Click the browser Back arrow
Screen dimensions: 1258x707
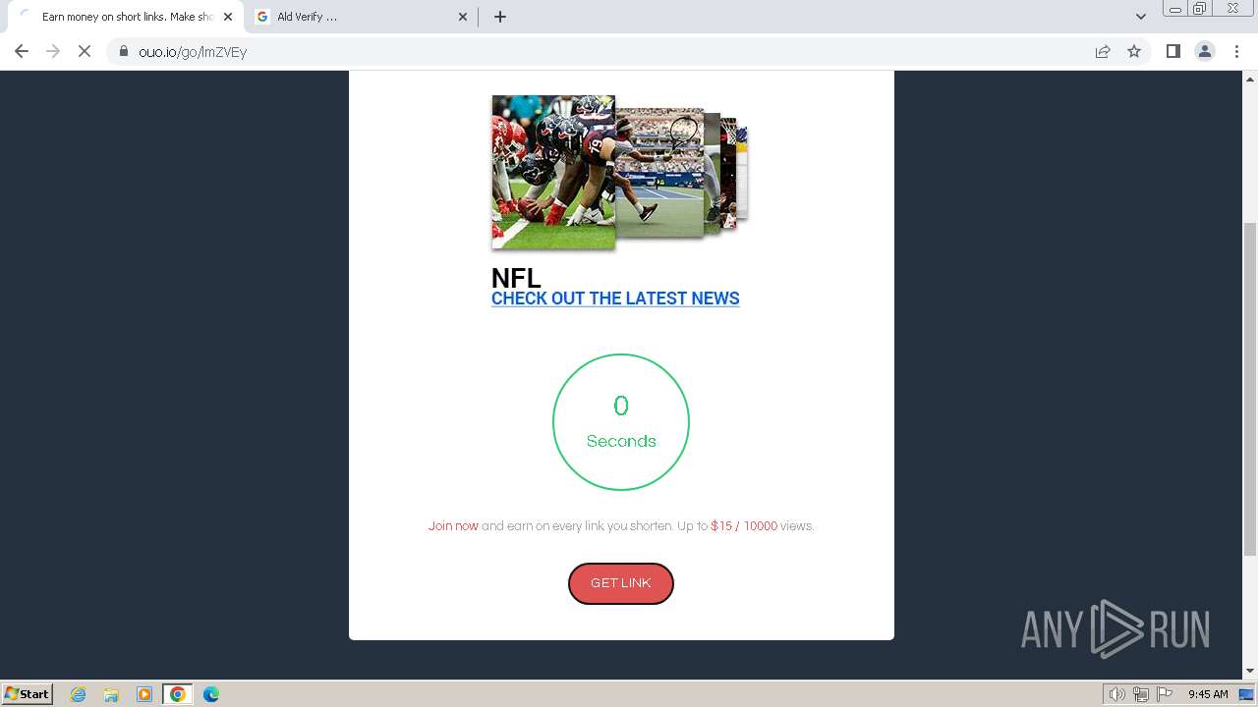(x=22, y=51)
